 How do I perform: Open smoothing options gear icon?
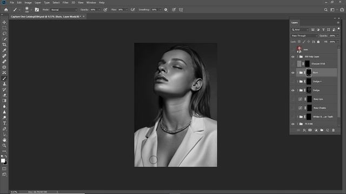click(x=166, y=10)
